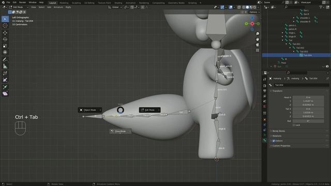Screen dimensions: 331x186
Task: Switch to rendered viewport shading
Action: [x=254, y=7]
